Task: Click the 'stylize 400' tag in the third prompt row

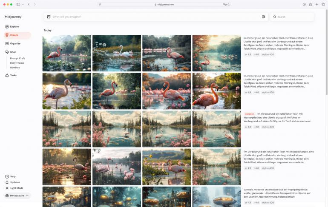Action: click(x=268, y=127)
